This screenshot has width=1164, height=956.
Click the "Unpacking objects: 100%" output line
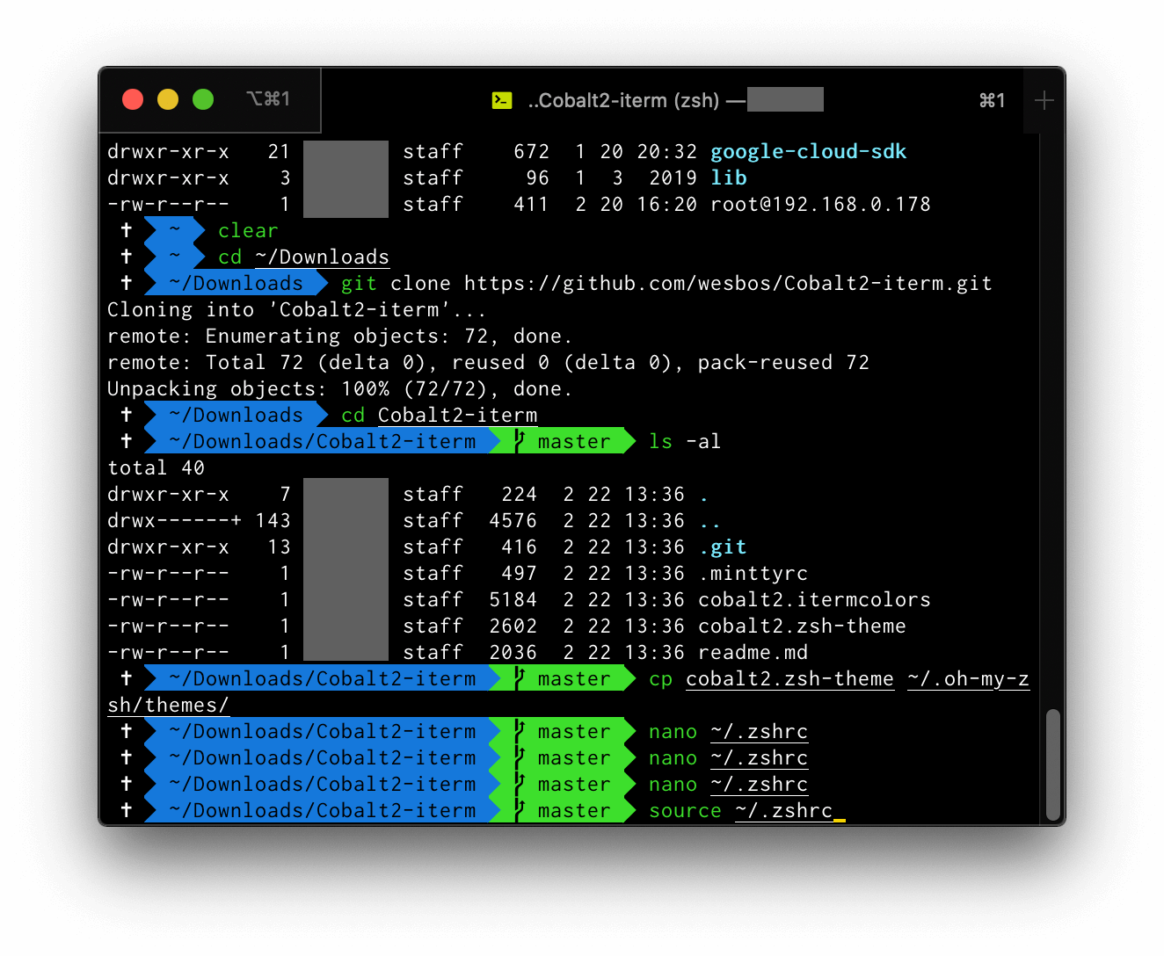pos(339,389)
